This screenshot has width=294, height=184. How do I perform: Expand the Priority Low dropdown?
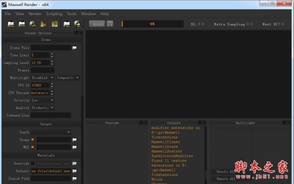click(43, 101)
